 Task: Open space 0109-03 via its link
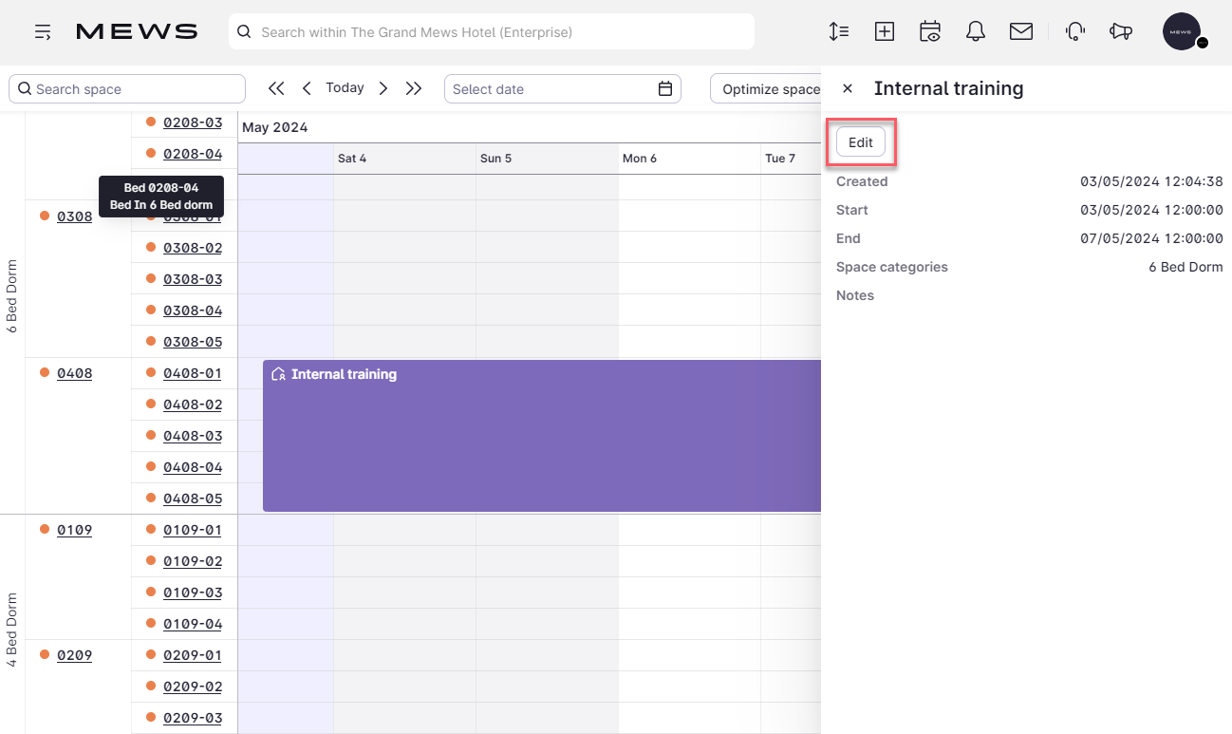pos(192,592)
